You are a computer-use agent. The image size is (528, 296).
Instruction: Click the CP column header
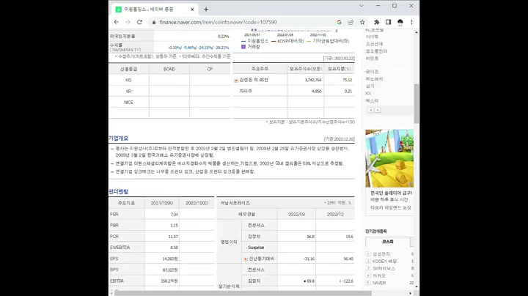coord(210,70)
